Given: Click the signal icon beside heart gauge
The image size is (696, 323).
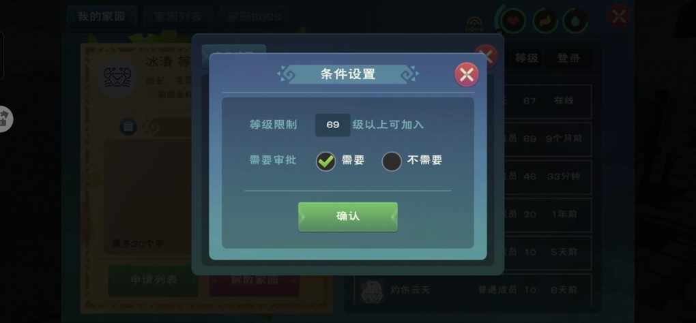Looking at the screenshot, I should click(x=474, y=25).
